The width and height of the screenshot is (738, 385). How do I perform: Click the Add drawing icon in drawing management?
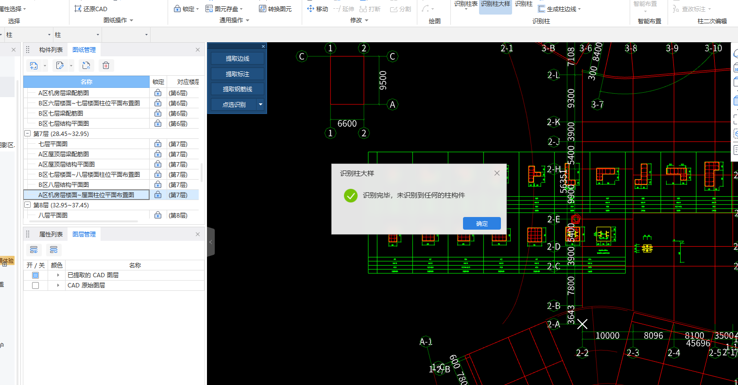(x=34, y=65)
